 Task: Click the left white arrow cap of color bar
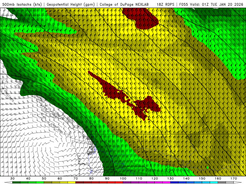pyautogui.click(x=8, y=183)
